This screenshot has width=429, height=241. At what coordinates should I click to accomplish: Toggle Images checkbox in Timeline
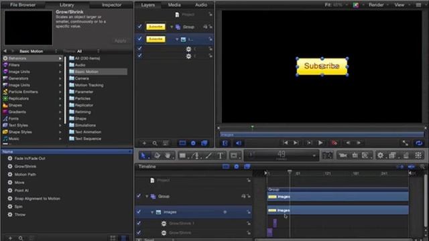pos(139,212)
